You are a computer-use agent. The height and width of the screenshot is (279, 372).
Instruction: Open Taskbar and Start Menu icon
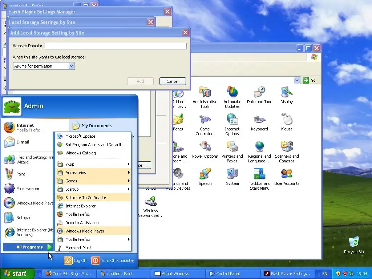(x=259, y=179)
